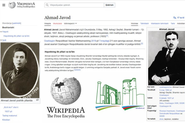The image size is (185, 123).
Task: Follow the Ozarbayjon birthplace link in infobox
Action: pyautogui.click(x=164, y=95)
